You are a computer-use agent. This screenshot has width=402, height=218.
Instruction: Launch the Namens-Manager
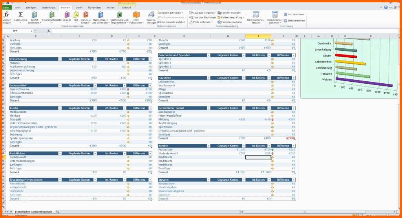(x=151, y=17)
